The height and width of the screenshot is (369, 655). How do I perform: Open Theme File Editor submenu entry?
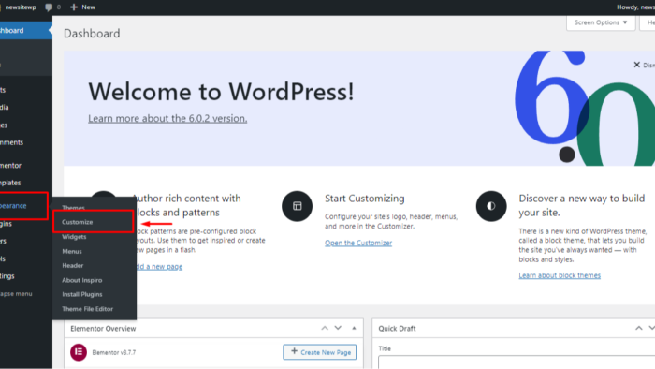click(87, 309)
